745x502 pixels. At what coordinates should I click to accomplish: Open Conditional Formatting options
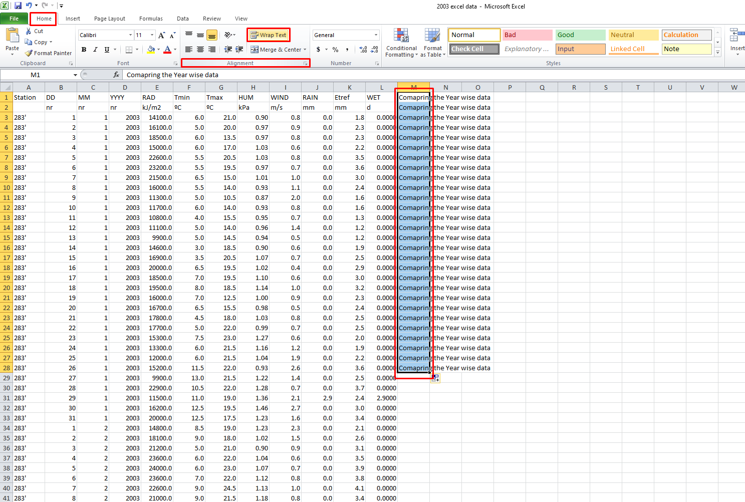[401, 43]
